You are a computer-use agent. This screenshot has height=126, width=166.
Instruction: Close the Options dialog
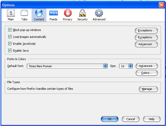click(x=161, y=5)
